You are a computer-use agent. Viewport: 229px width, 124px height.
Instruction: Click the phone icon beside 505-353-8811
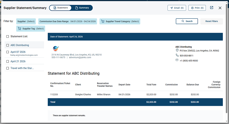pyautogui.click(x=177, y=55)
